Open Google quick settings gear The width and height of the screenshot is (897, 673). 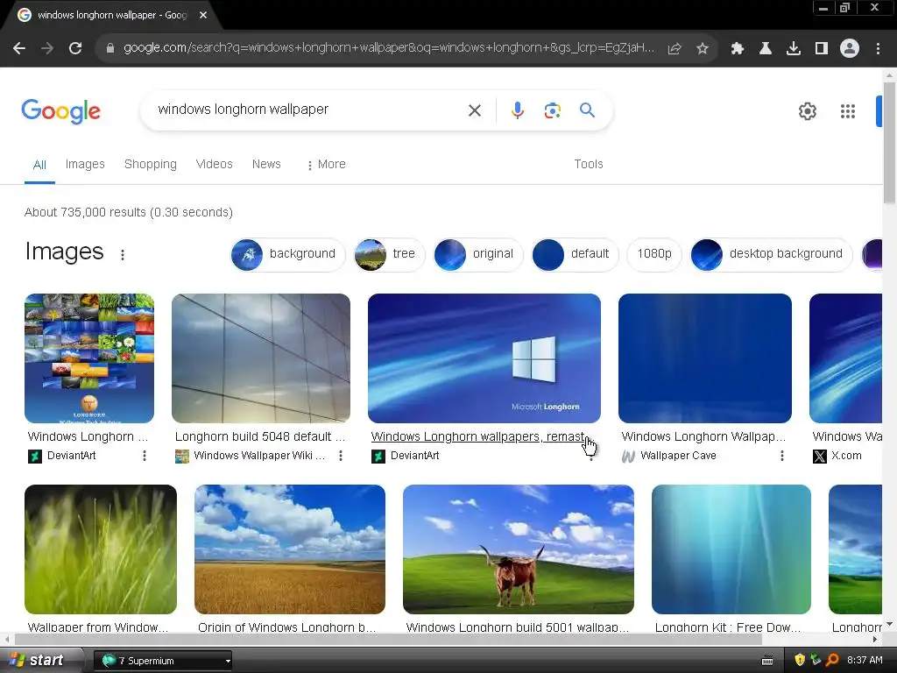tap(807, 111)
